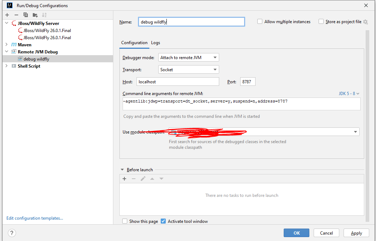This screenshot has width=376, height=241.
Task: Create a new configuration folder
Action: point(34,15)
